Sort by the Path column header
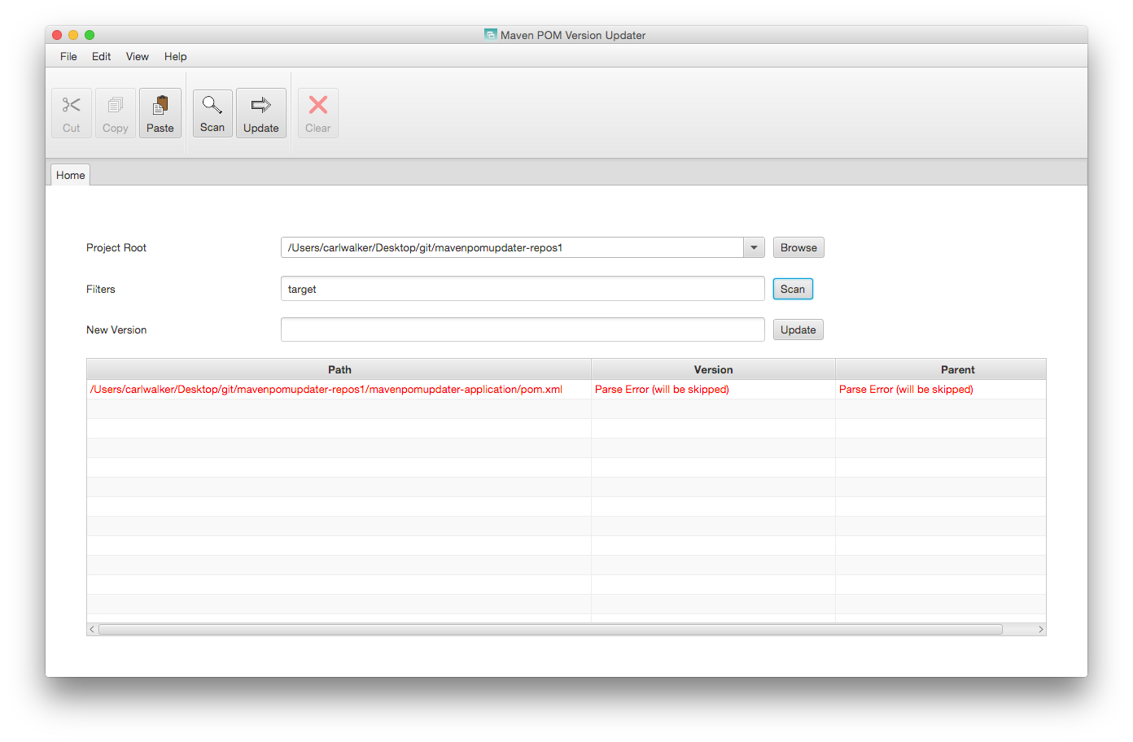 point(339,369)
